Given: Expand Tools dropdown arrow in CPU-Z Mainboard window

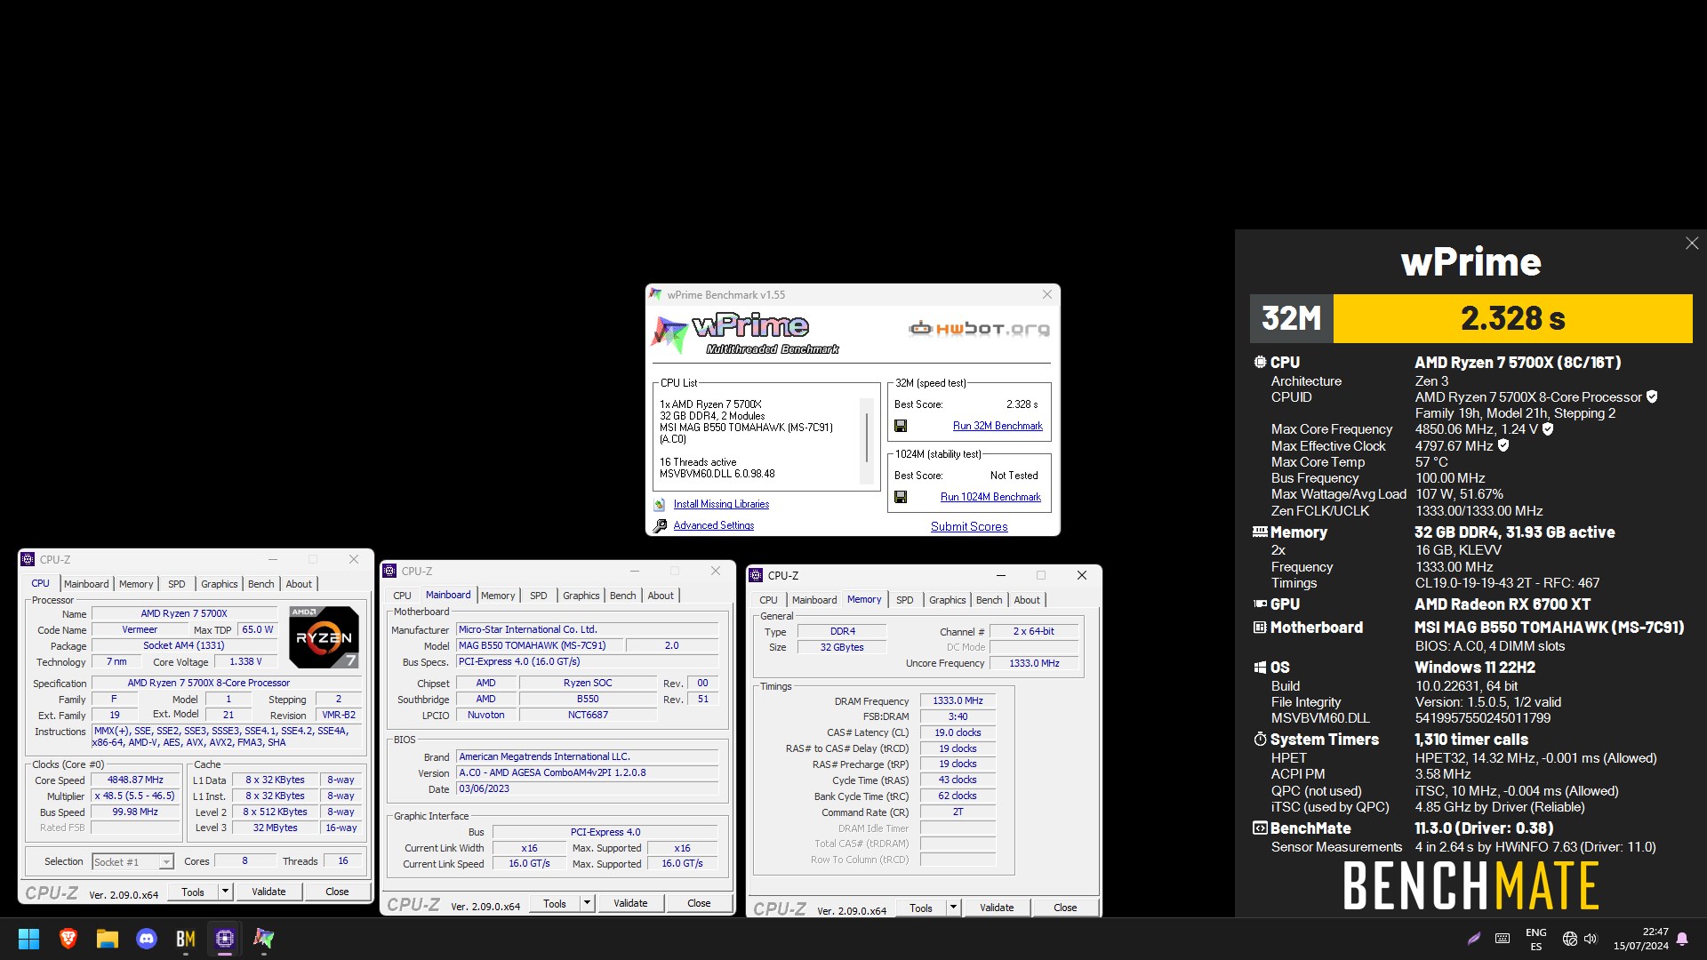Looking at the screenshot, I should pos(587,903).
